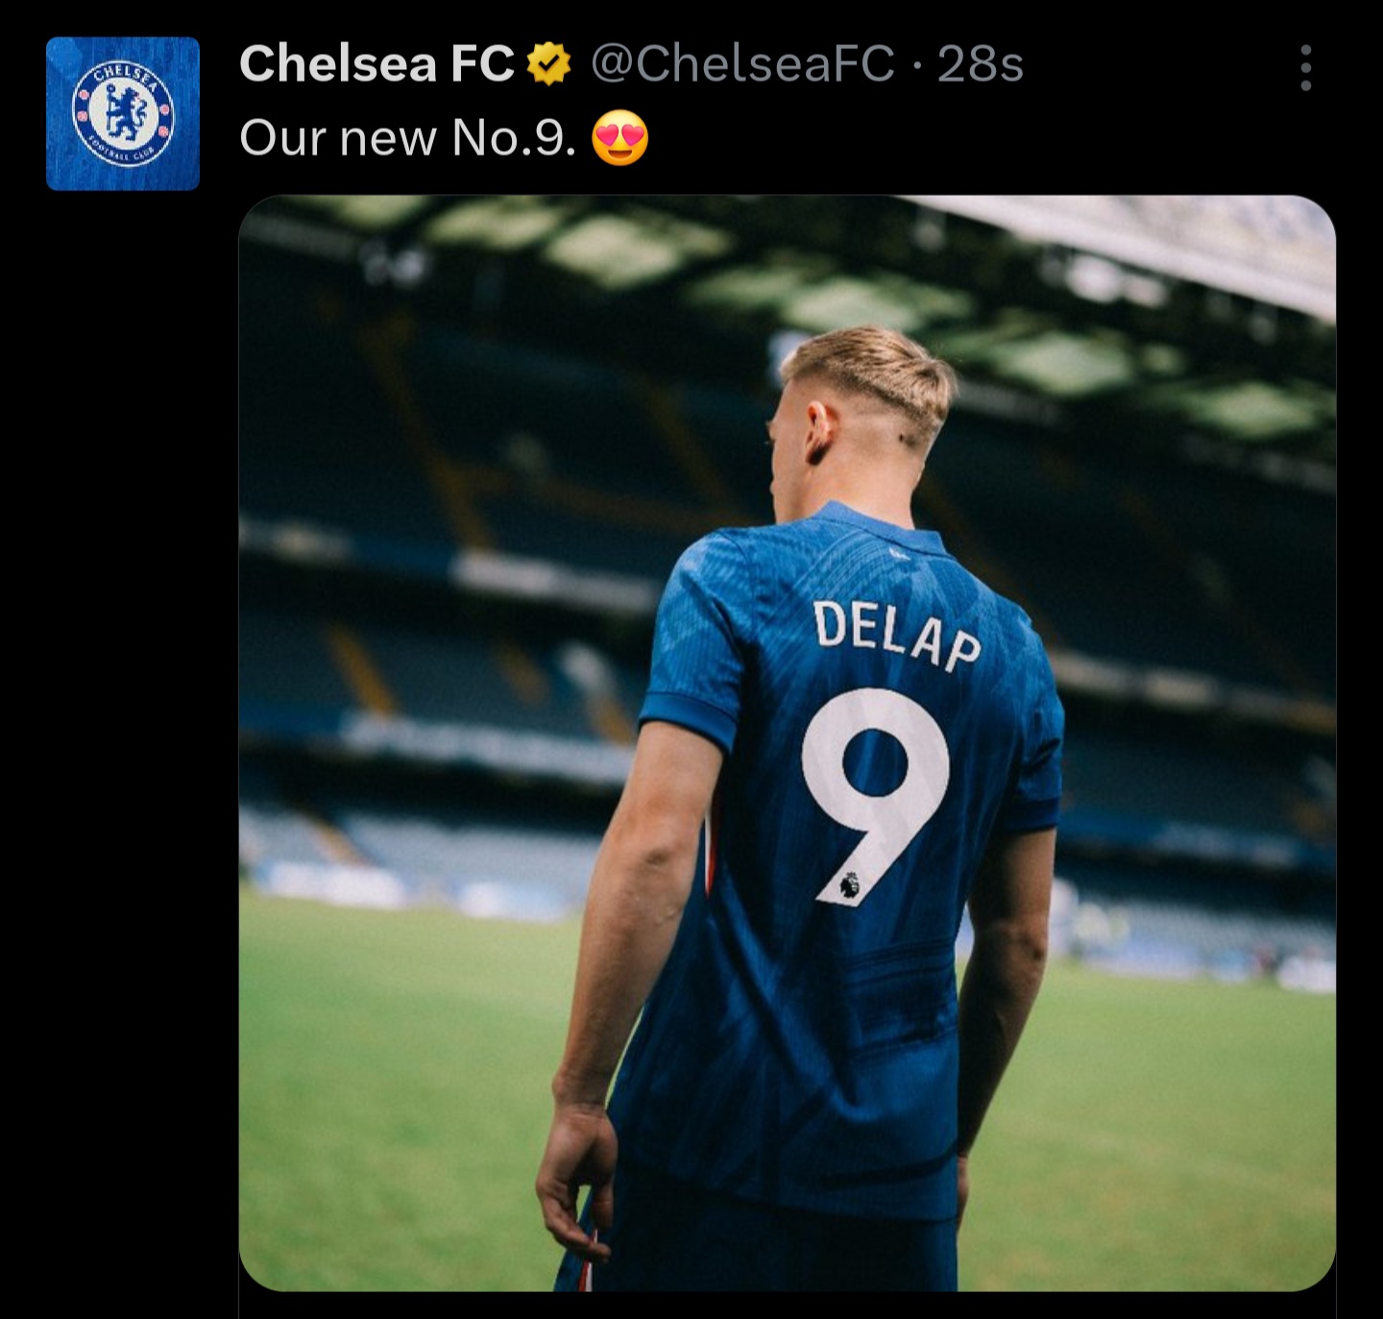Click the heart-eyes emoji in tweet
This screenshot has width=1383, height=1319.
point(620,138)
